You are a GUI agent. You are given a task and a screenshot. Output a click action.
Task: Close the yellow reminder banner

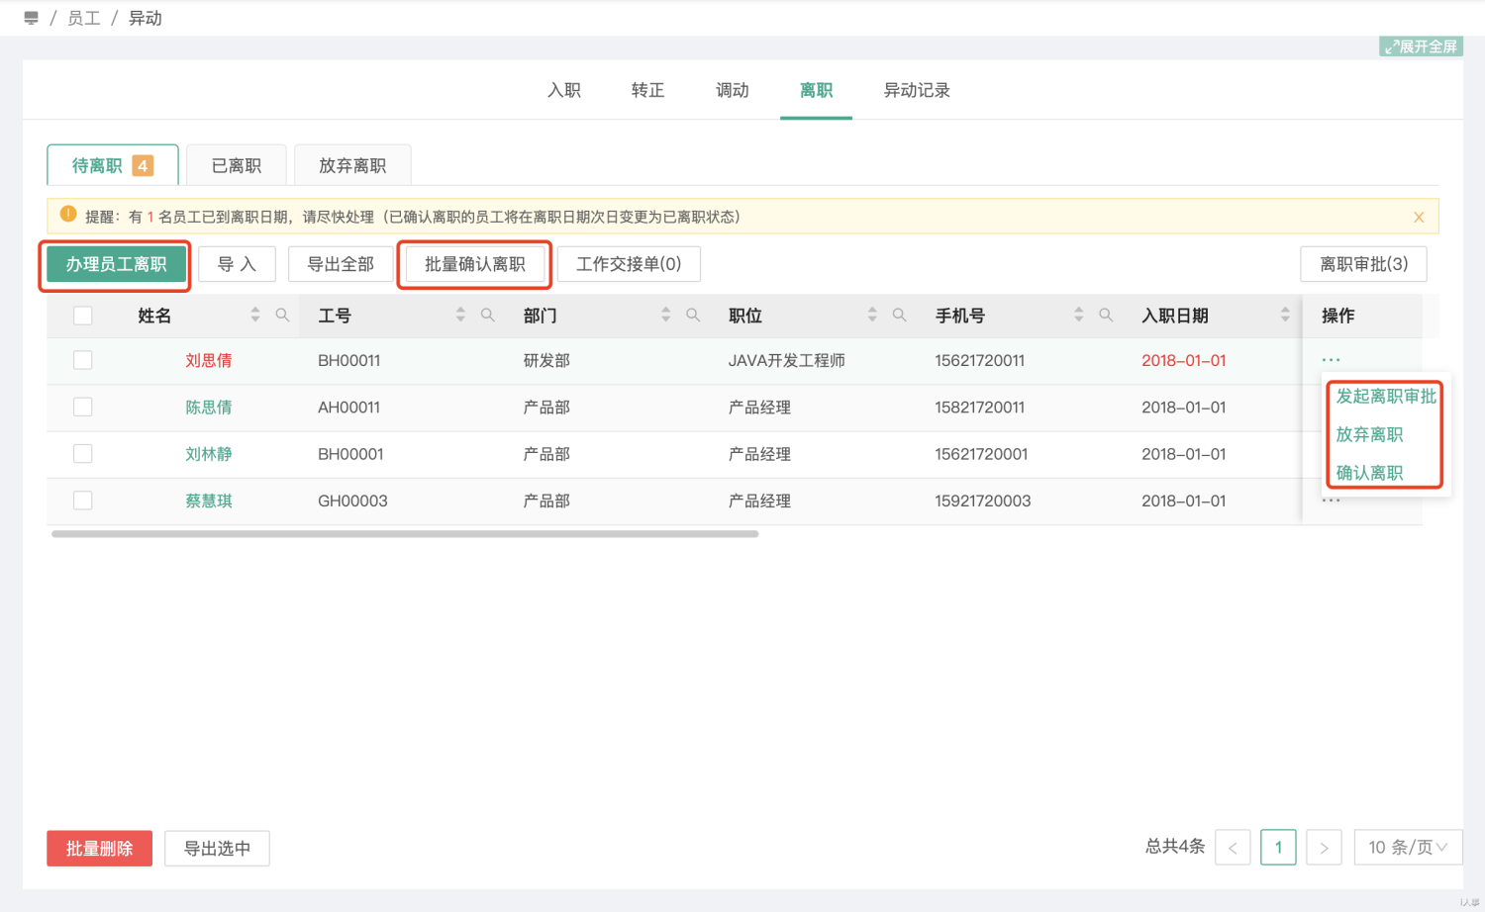(x=1419, y=217)
